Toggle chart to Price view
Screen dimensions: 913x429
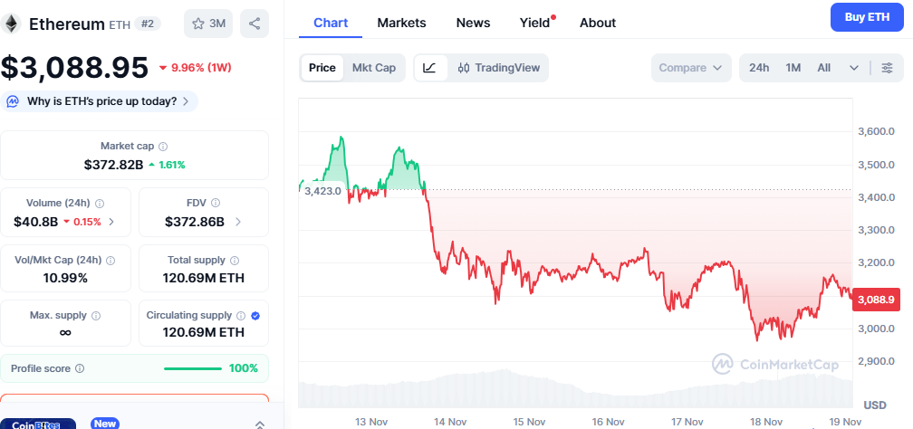pos(322,68)
